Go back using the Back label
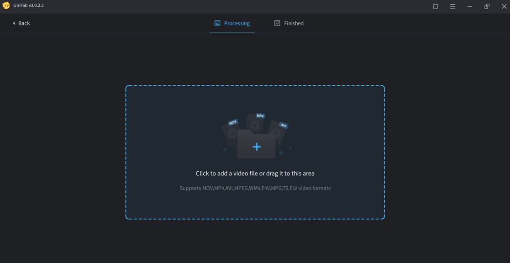510x263 pixels. coord(24,23)
